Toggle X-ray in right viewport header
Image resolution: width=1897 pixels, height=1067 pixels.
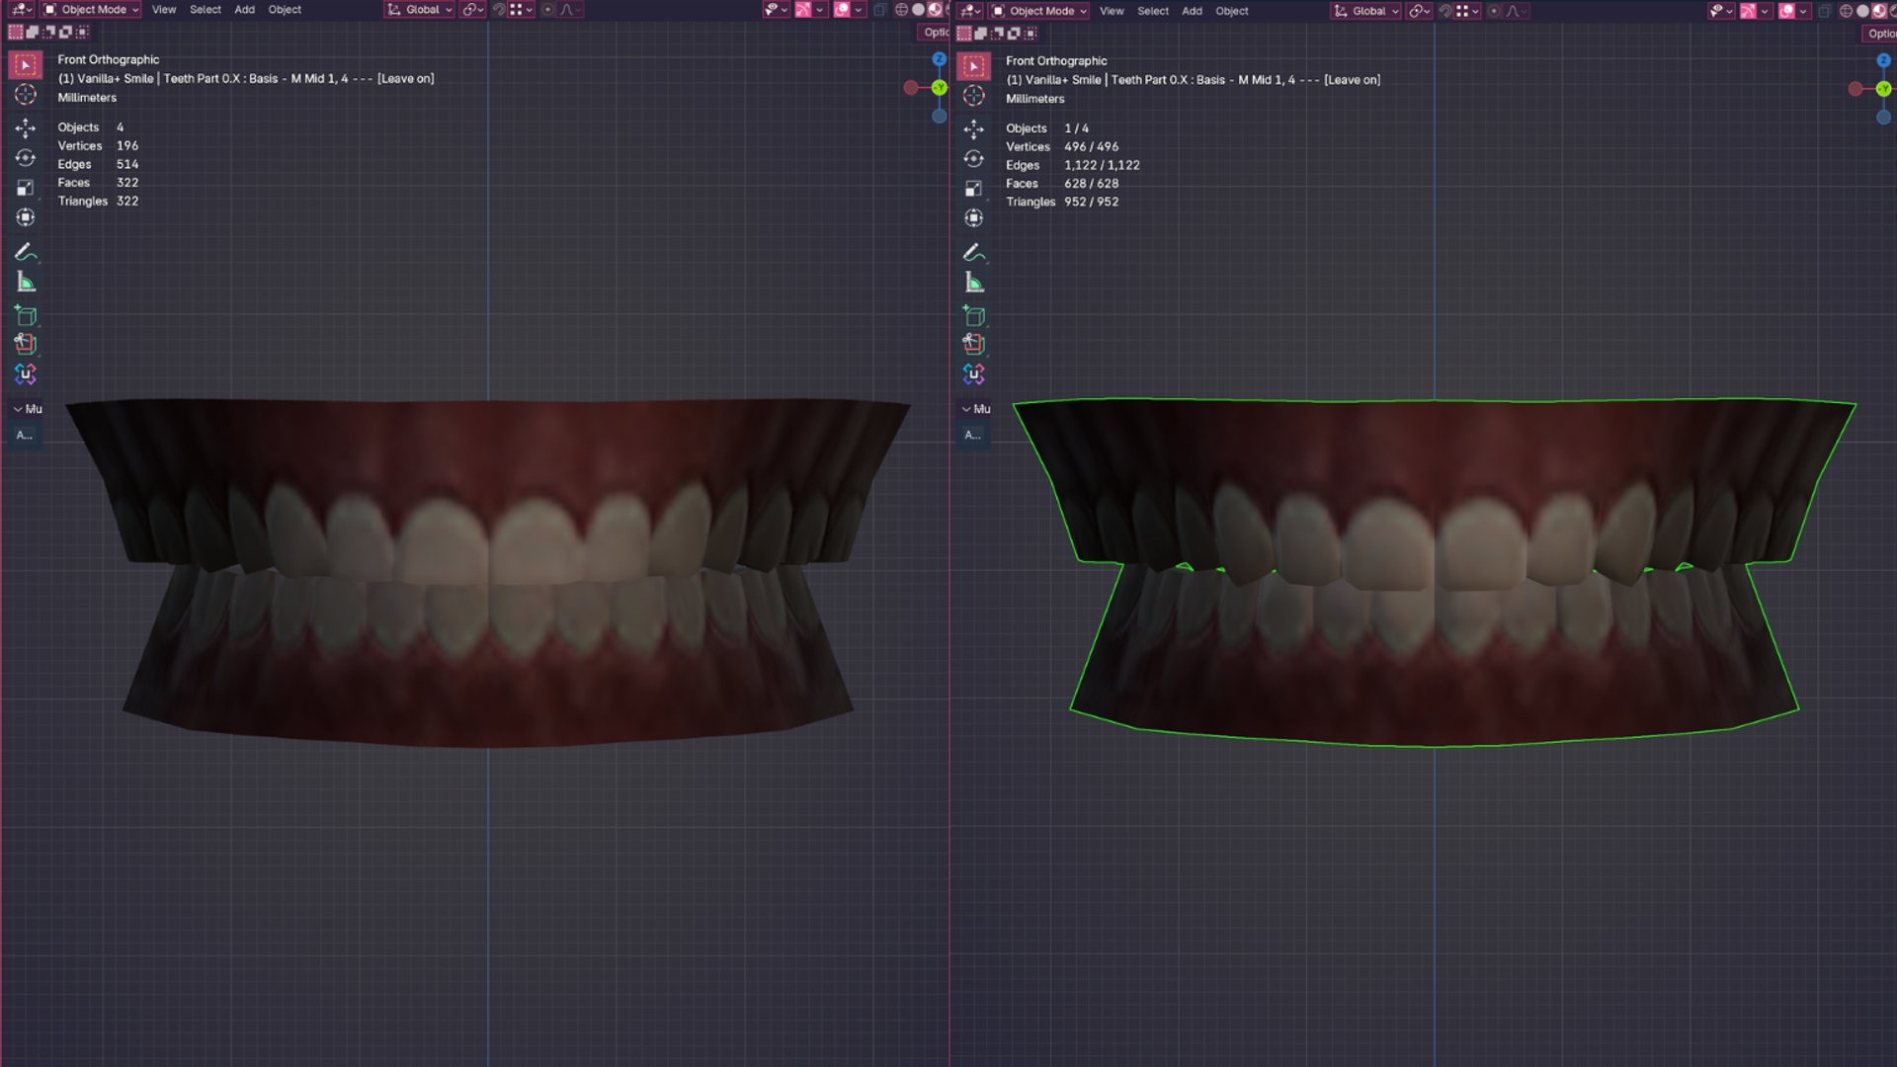1824,11
